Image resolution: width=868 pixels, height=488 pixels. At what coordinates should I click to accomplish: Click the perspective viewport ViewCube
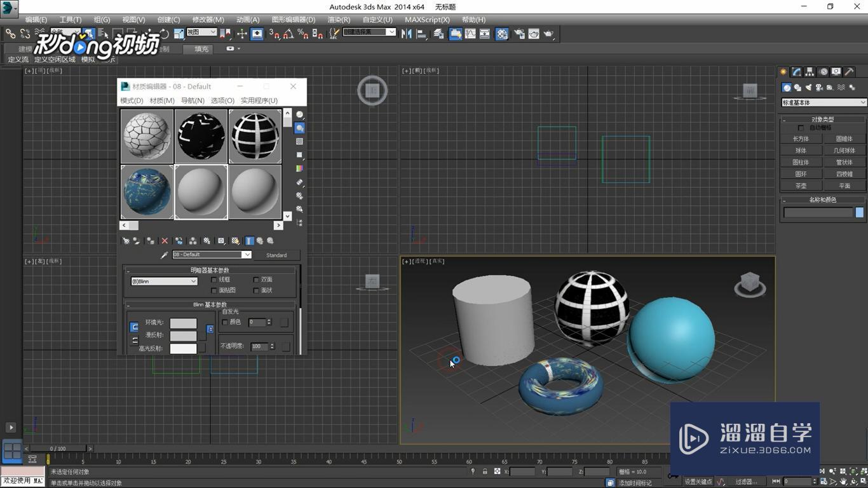coord(750,284)
